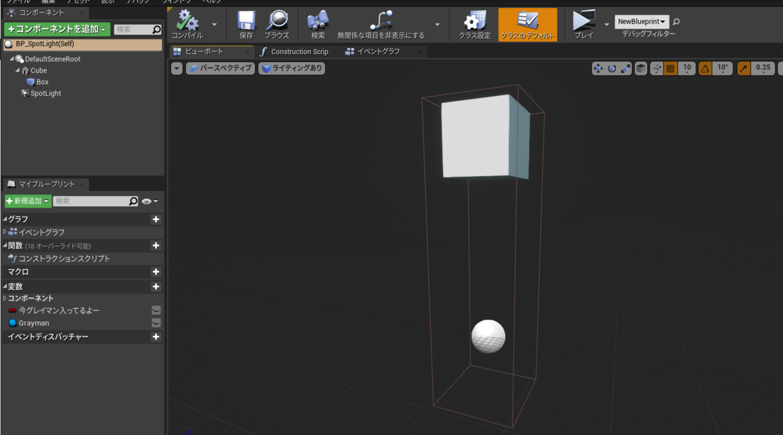Image resolution: width=783 pixels, height=435 pixels.
Task: Select the コンポーネント panel tab
Action: 45,12
